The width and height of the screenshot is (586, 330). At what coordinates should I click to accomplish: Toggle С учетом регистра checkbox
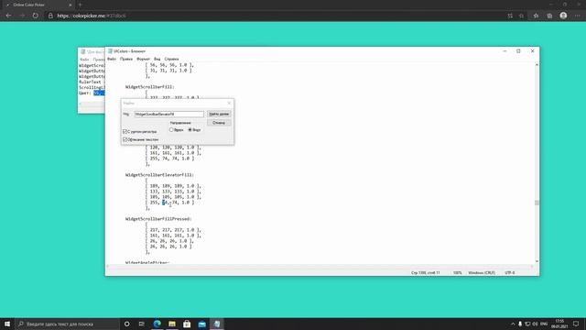tap(125, 132)
